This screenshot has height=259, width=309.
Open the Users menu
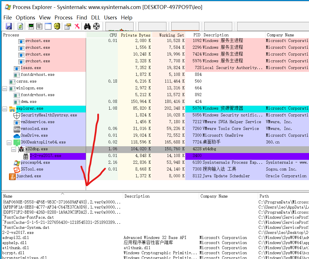[110, 17]
